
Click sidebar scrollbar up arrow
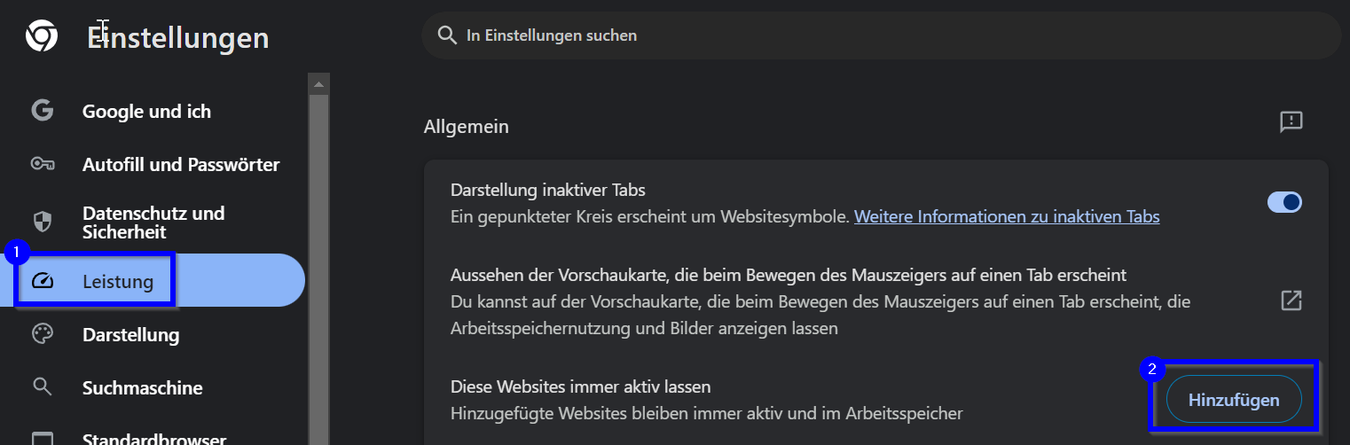click(x=318, y=84)
